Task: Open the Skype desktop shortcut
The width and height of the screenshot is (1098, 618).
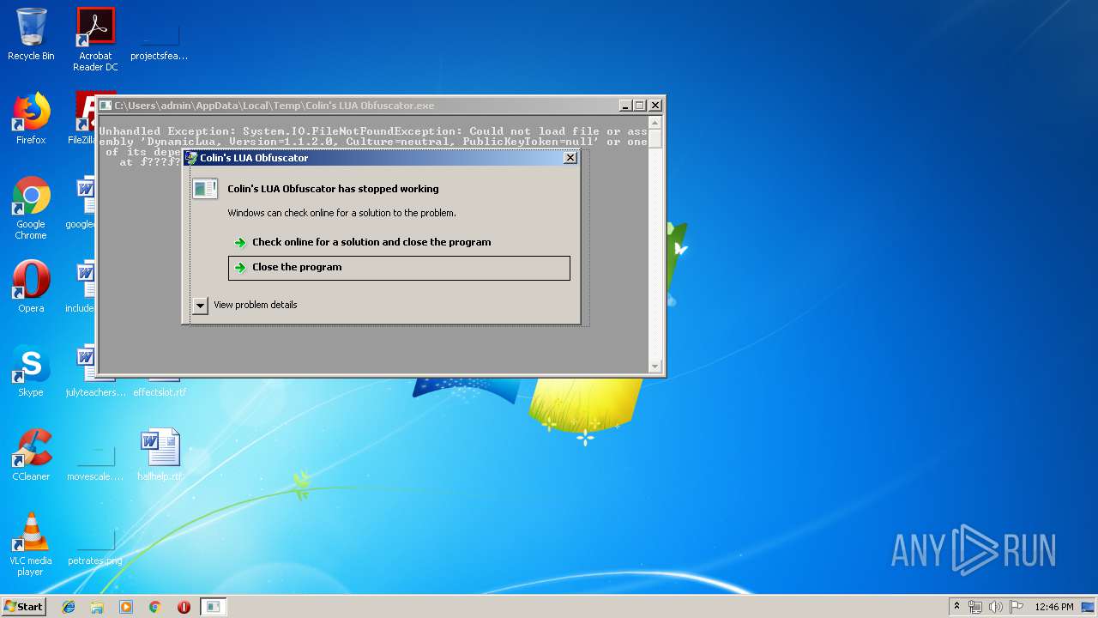Action: [x=31, y=371]
